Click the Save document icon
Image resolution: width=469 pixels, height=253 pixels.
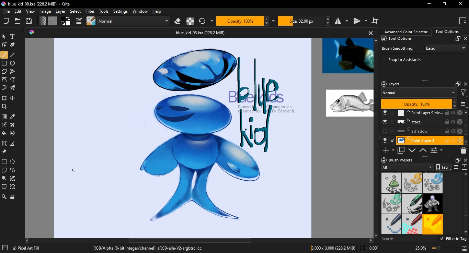click(x=29, y=21)
